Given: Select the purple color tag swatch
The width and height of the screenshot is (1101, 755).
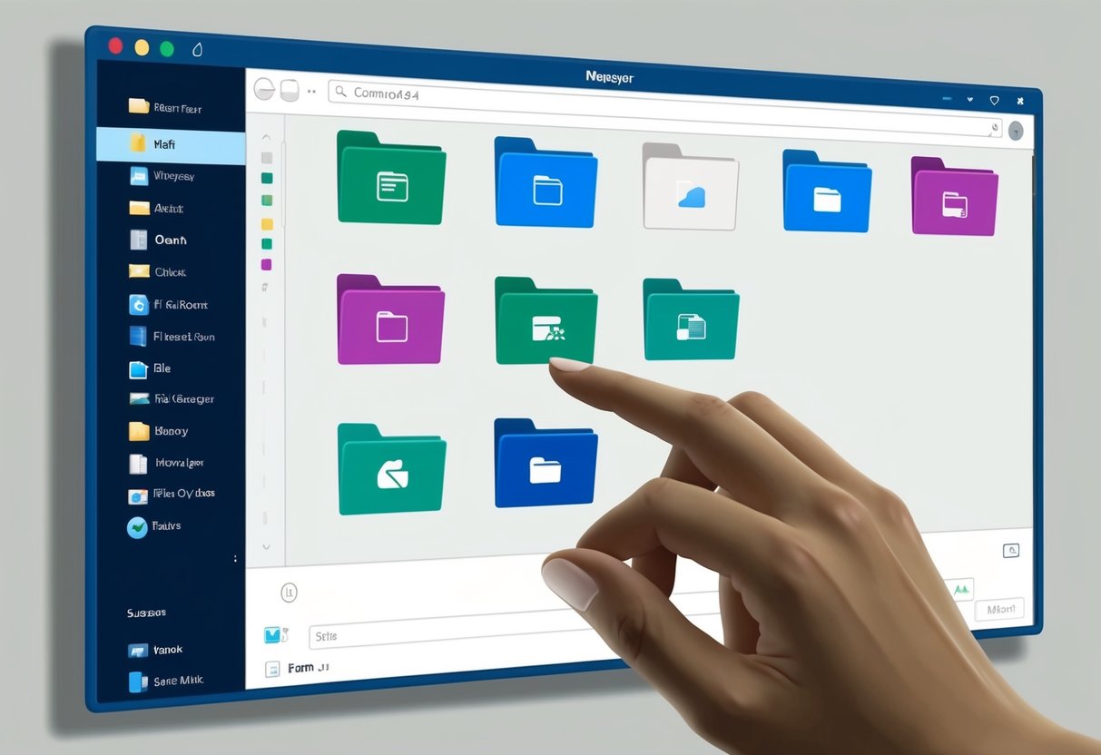Looking at the screenshot, I should click(x=266, y=264).
